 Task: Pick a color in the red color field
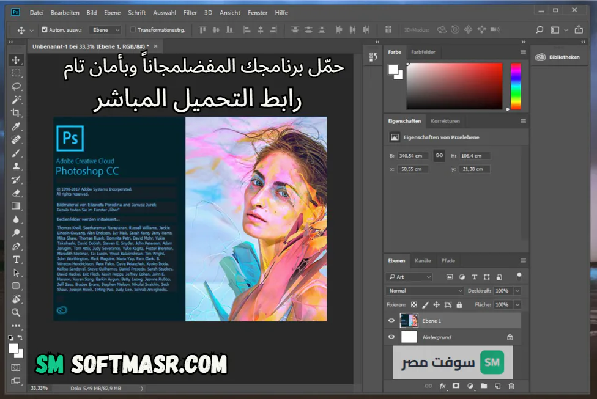454,86
